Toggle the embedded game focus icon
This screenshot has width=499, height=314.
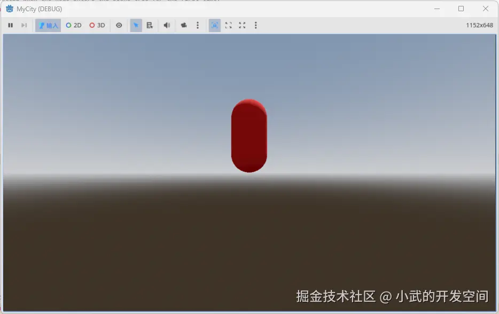(214, 25)
